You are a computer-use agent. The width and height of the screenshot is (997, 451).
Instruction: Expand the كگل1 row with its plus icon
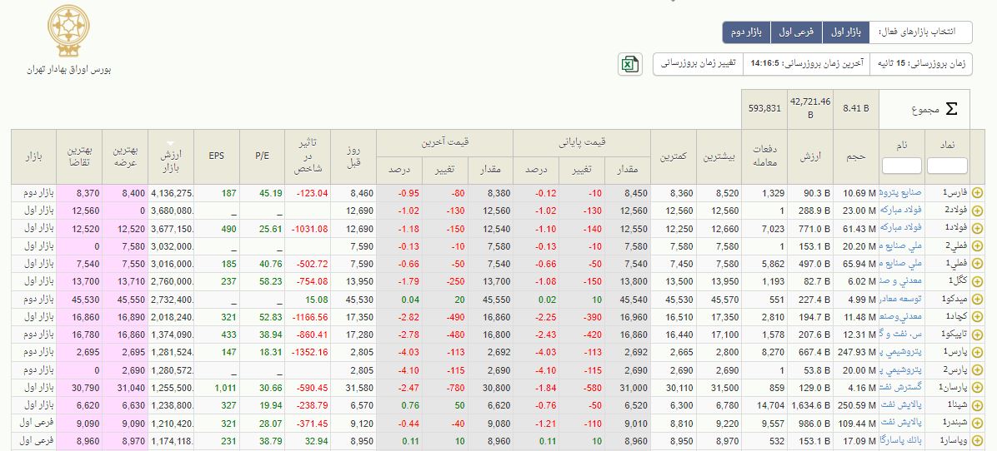[x=977, y=281]
